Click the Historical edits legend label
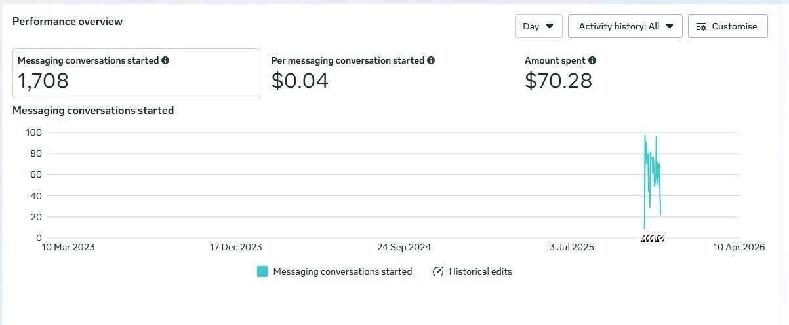The image size is (789, 325). [x=480, y=271]
